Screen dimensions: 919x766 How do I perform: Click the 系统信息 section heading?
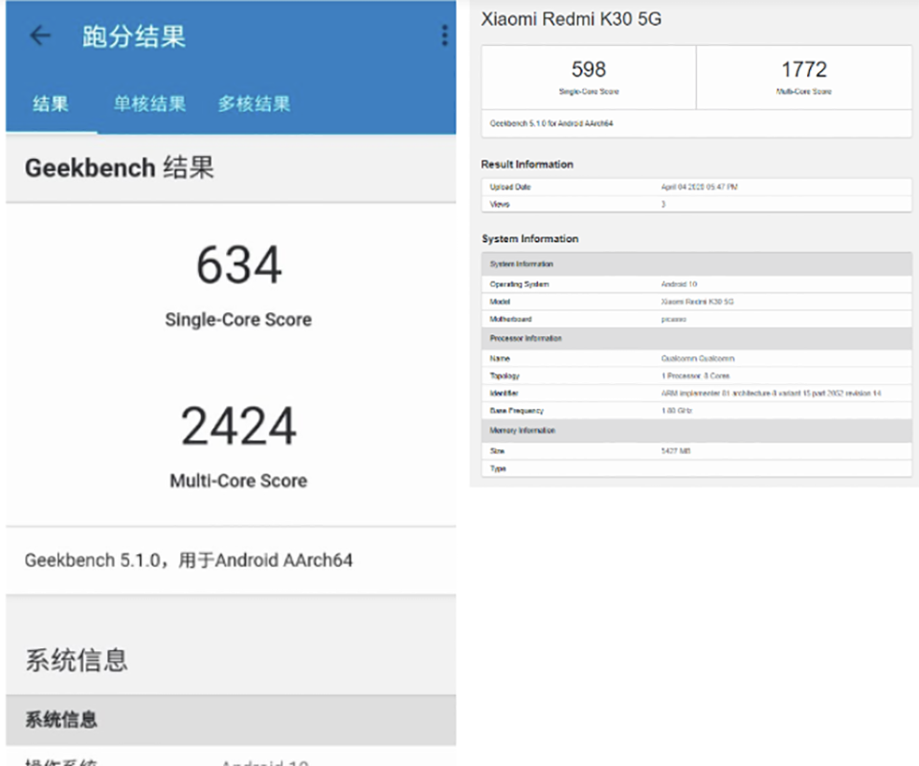(x=75, y=660)
